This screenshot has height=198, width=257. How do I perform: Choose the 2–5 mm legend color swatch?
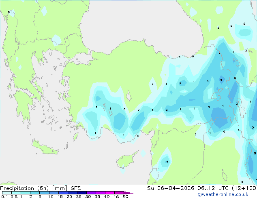(x=35, y=193)
